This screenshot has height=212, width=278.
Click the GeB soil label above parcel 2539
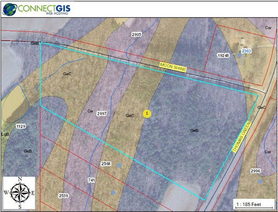tap(28, 151)
